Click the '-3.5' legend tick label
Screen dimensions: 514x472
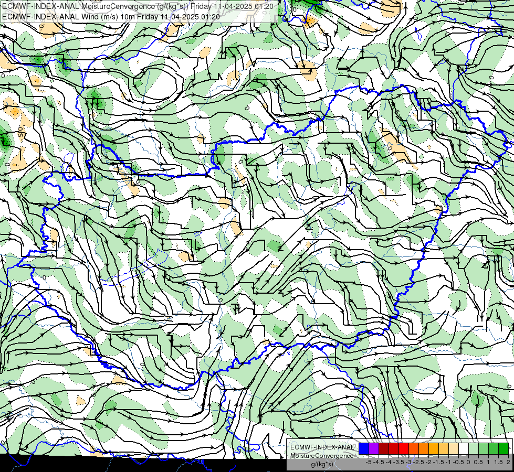pos(398,462)
